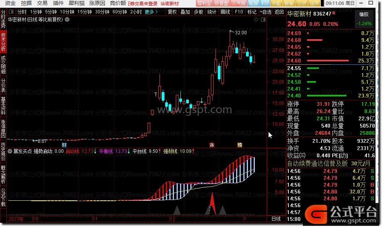Switch to the 1分钟 period
The height and width of the screenshot is (227, 383).
(x=36, y=12)
